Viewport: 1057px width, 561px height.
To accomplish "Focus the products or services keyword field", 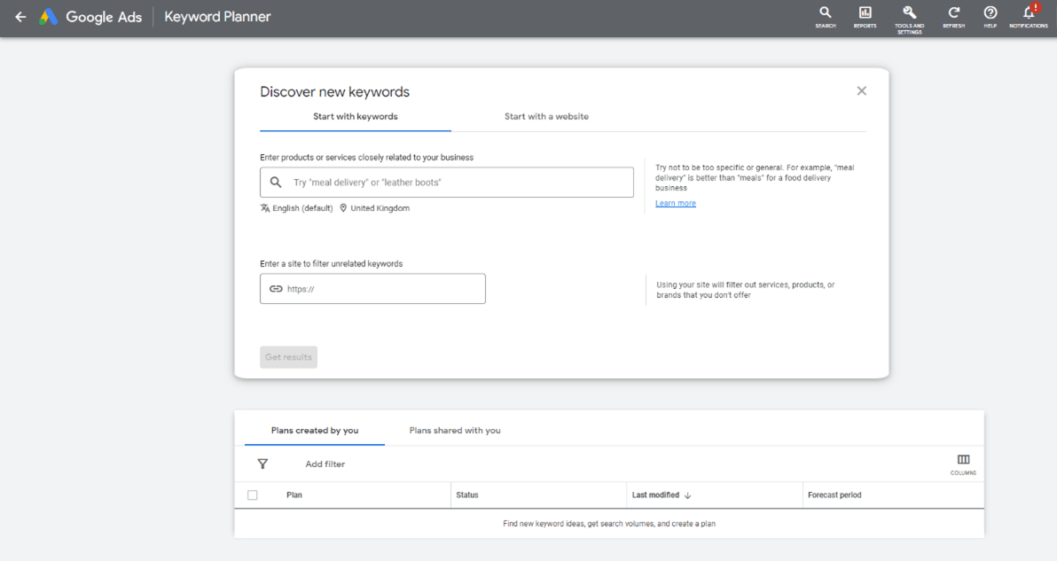I will coord(447,183).
